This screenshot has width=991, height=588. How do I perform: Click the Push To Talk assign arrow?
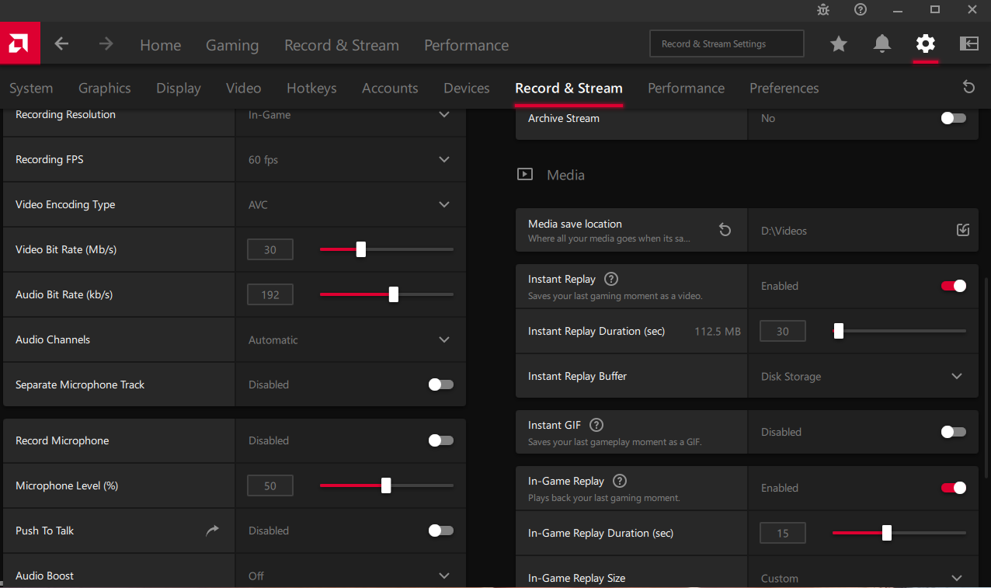(x=212, y=530)
